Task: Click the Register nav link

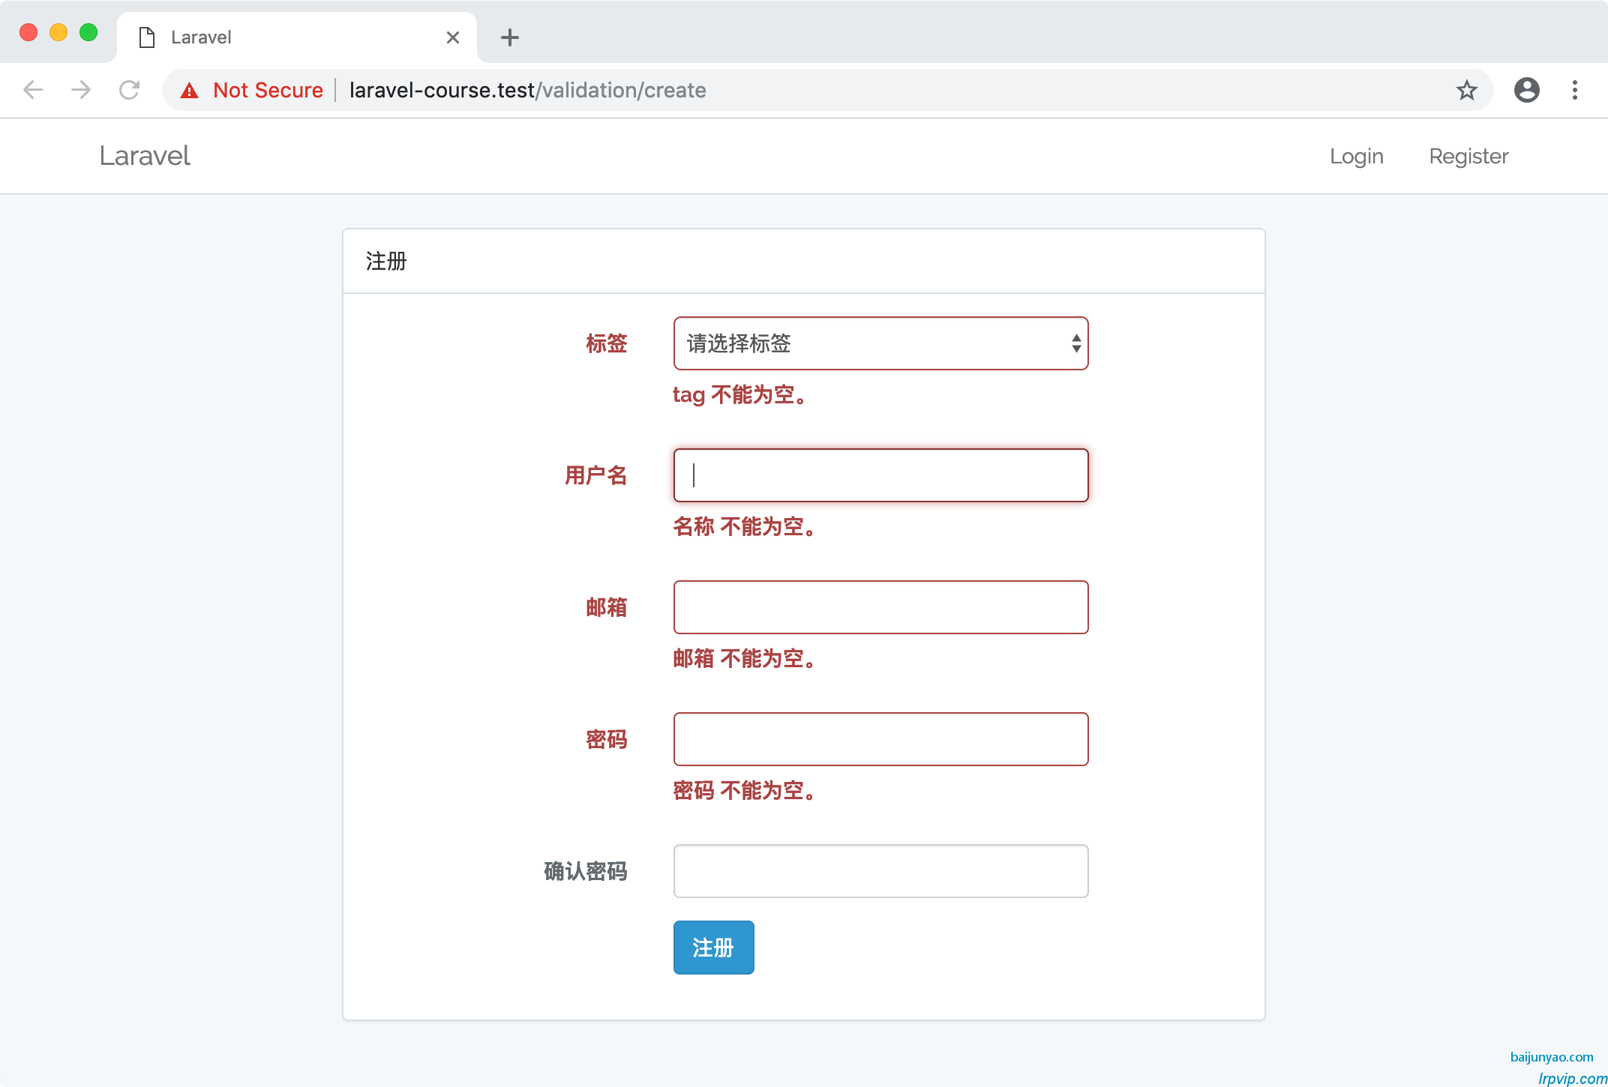Action: click(x=1468, y=156)
